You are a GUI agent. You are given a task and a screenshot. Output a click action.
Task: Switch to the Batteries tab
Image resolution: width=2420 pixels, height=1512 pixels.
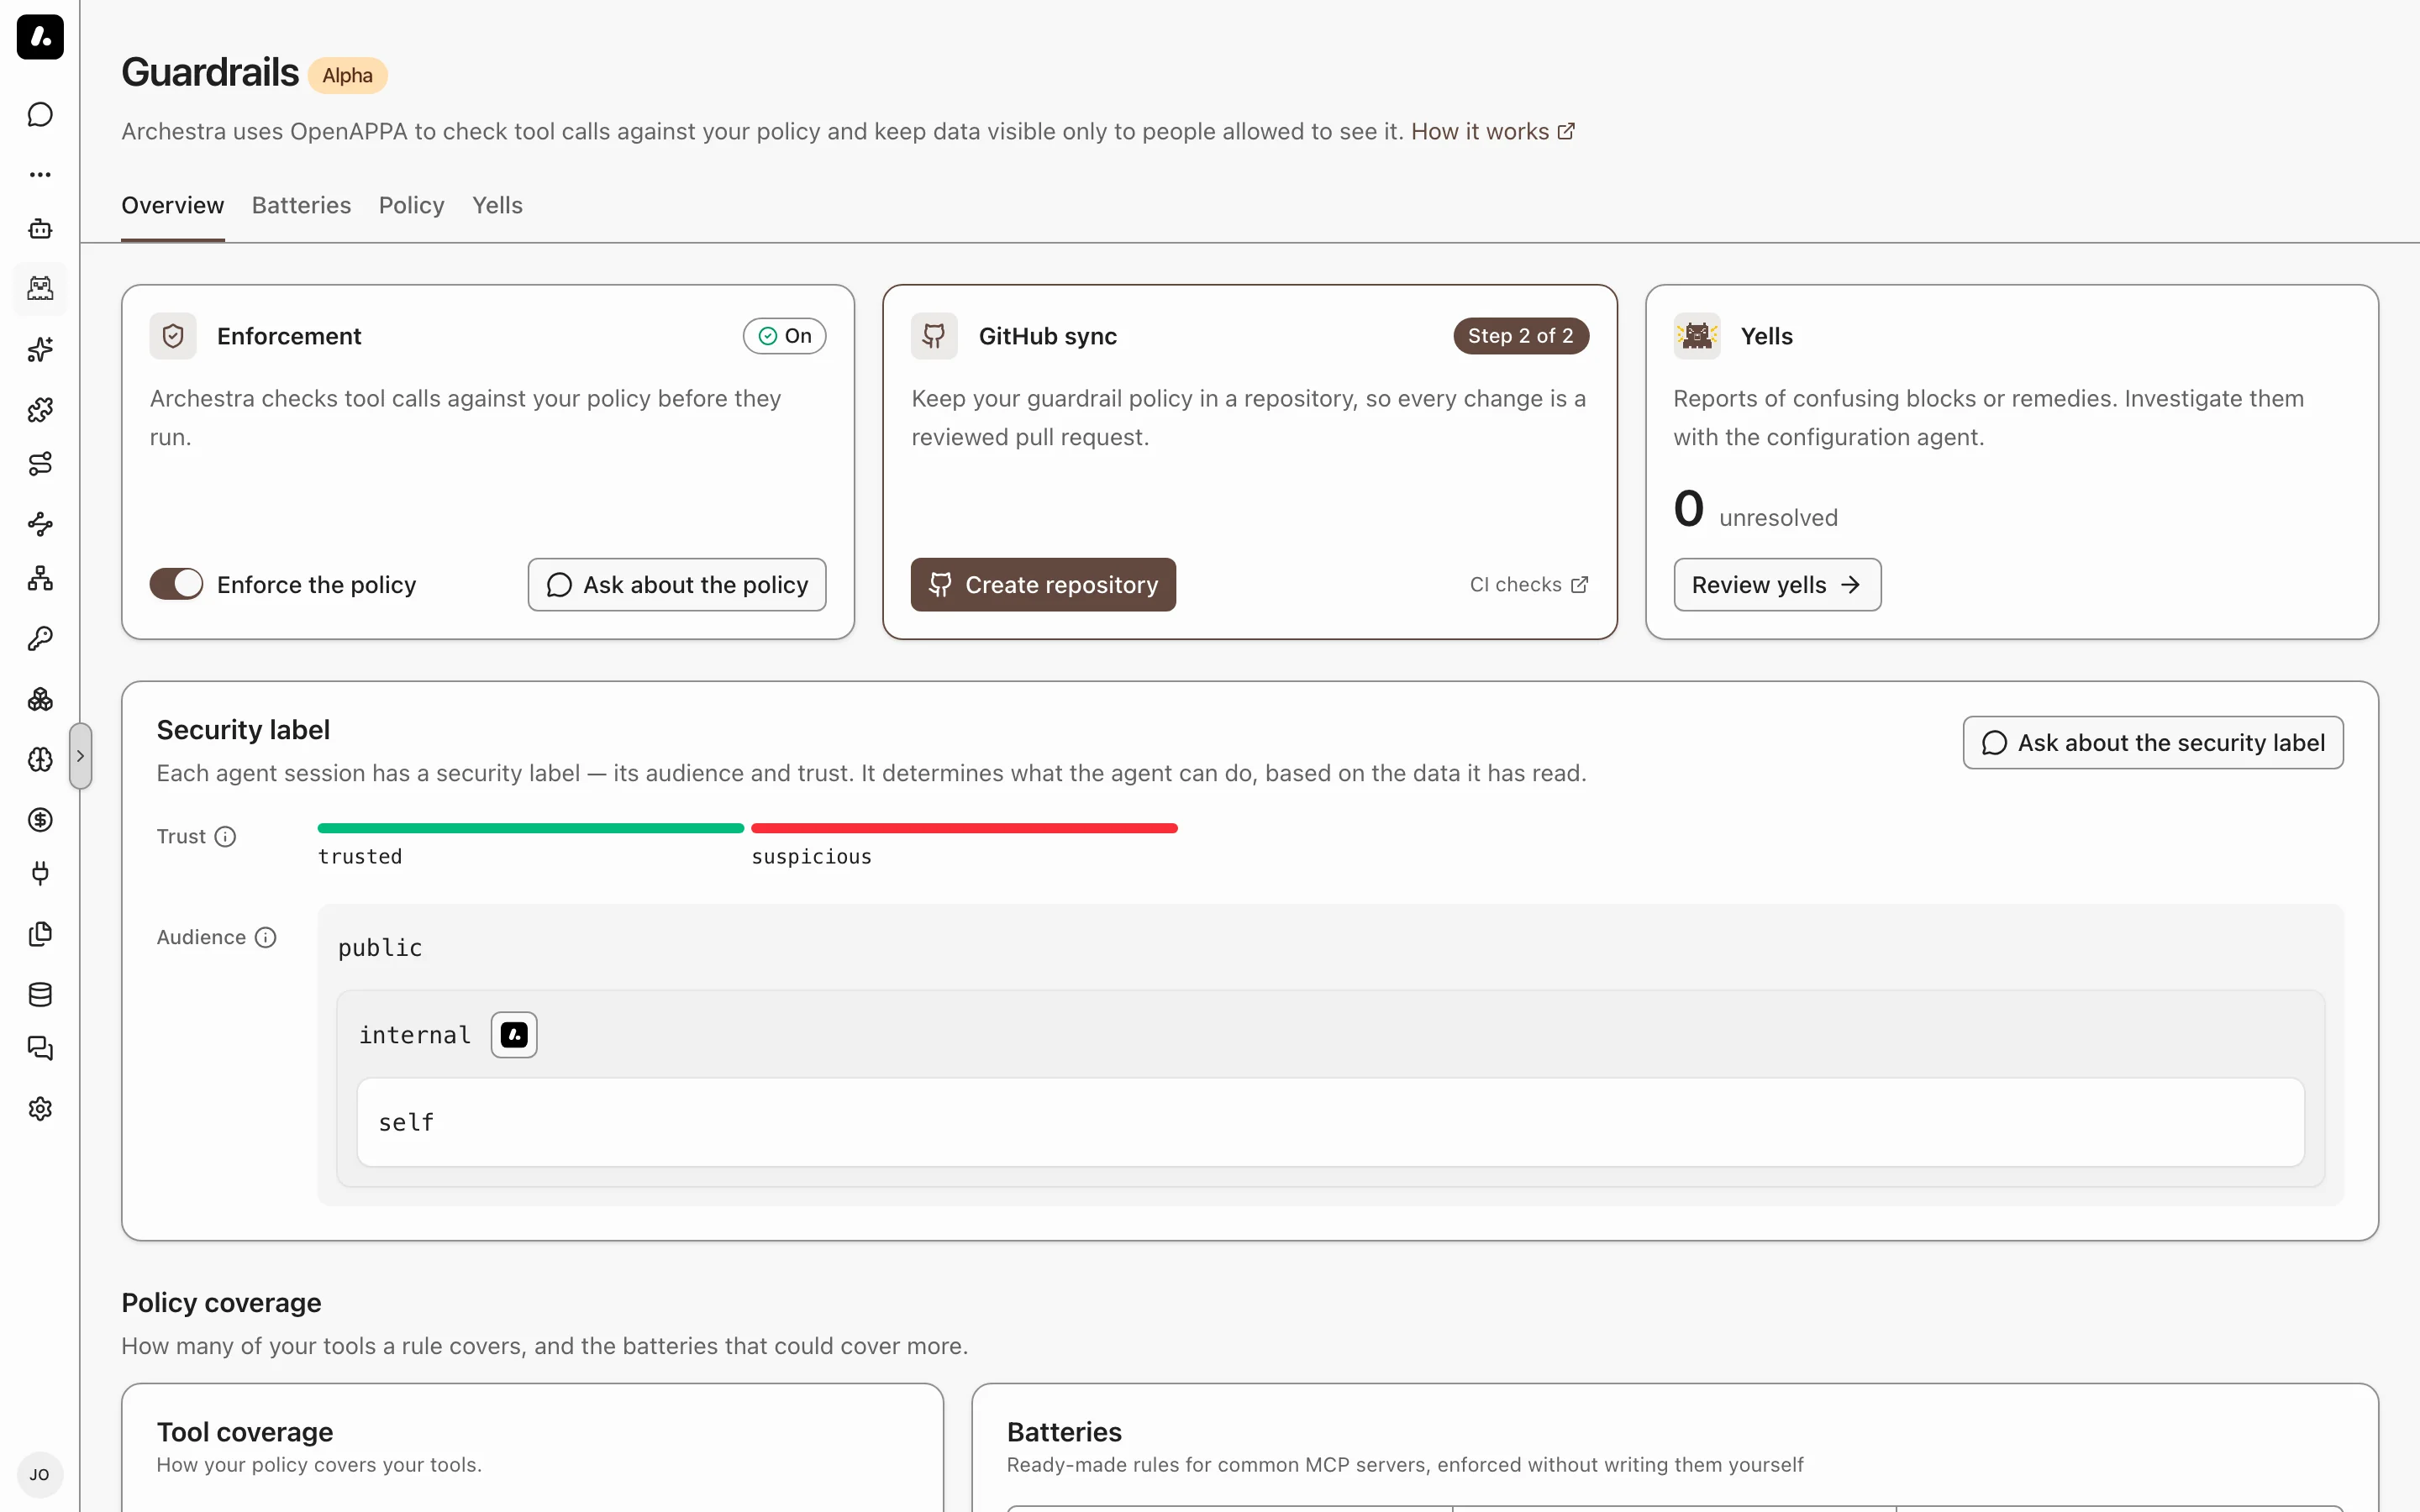(x=301, y=206)
